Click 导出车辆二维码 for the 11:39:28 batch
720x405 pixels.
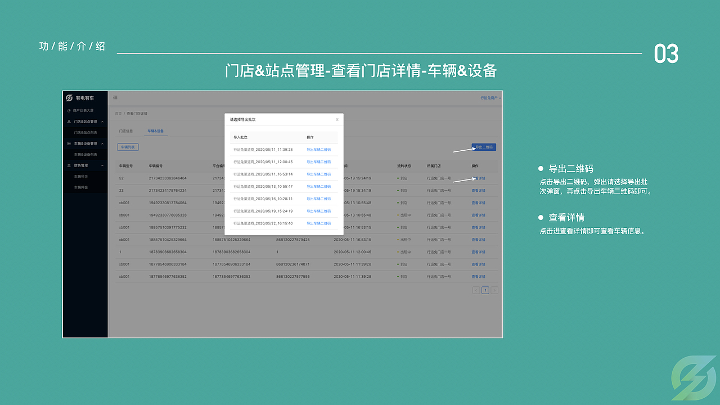click(x=318, y=150)
